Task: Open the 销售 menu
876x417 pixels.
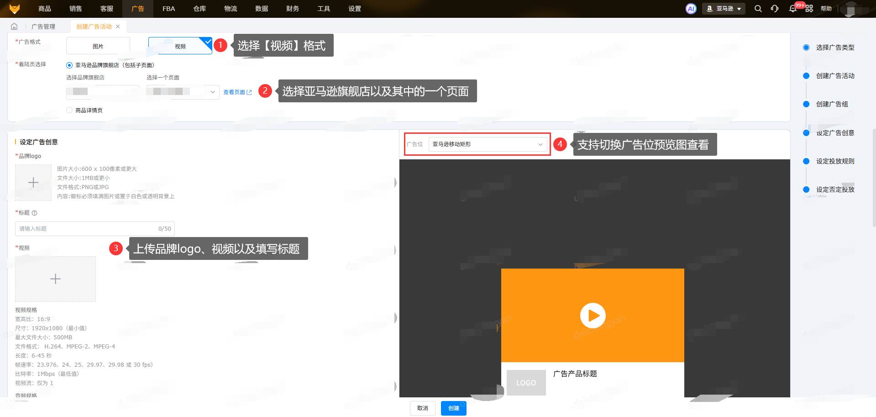Action: point(76,9)
